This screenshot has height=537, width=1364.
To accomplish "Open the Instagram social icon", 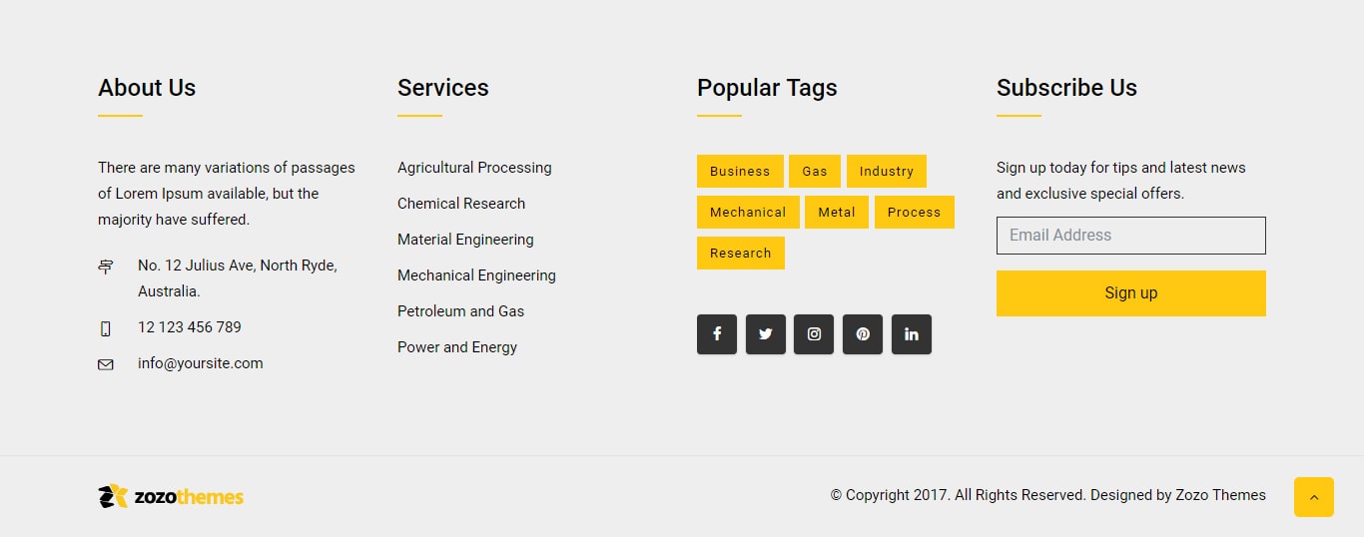I will pyautogui.click(x=814, y=334).
